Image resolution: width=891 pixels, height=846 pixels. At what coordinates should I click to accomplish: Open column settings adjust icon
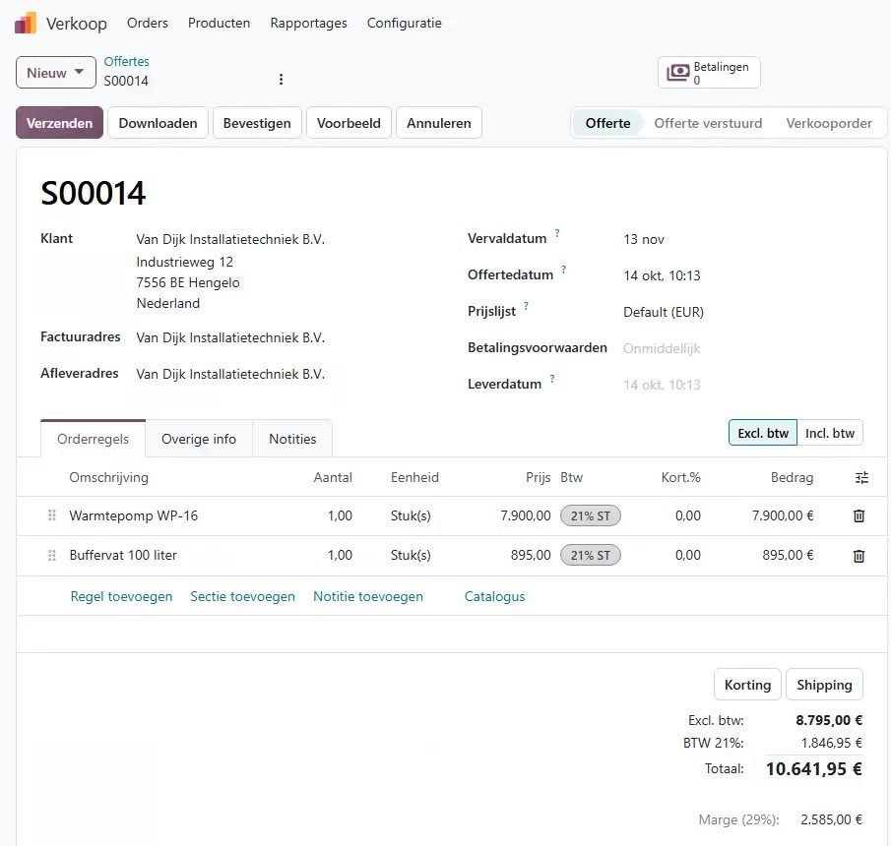coord(861,477)
